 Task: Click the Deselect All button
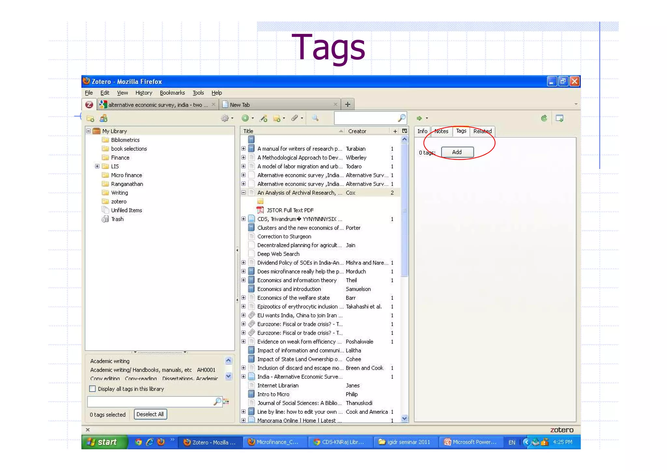[x=150, y=414]
